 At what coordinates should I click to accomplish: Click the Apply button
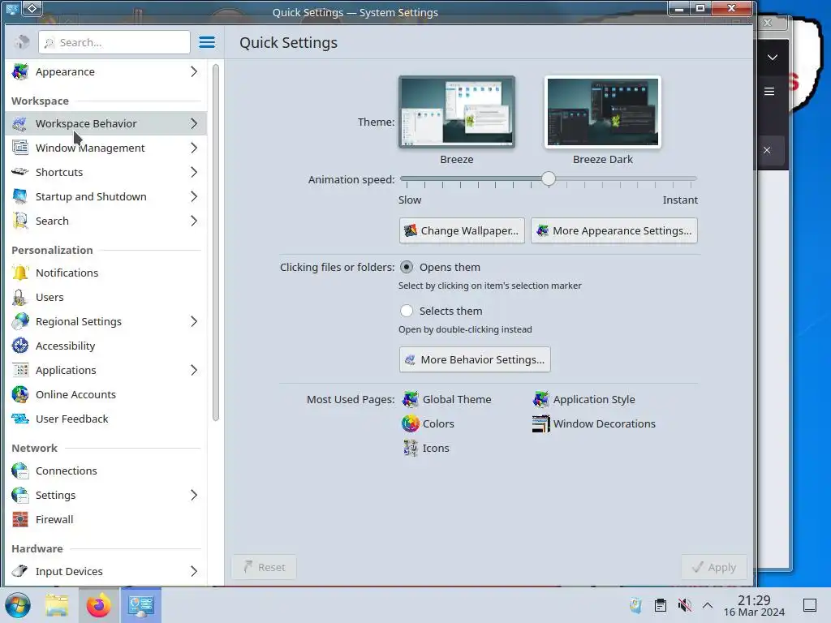click(x=714, y=567)
